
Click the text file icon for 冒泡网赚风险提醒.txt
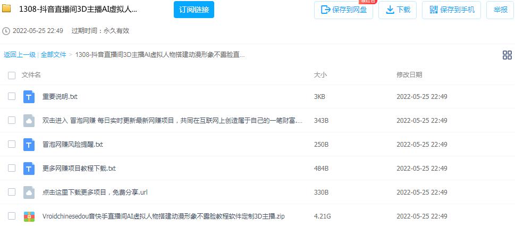click(x=29, y=145)
